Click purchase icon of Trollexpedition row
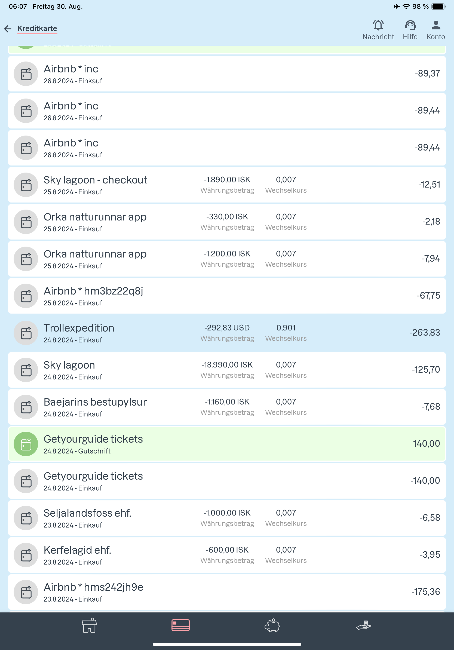This screenshot has width=454, height=650. point(26,333)
